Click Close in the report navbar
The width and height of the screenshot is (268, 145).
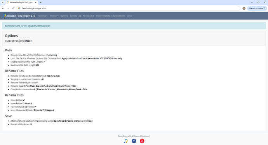(x=129, y=16)
